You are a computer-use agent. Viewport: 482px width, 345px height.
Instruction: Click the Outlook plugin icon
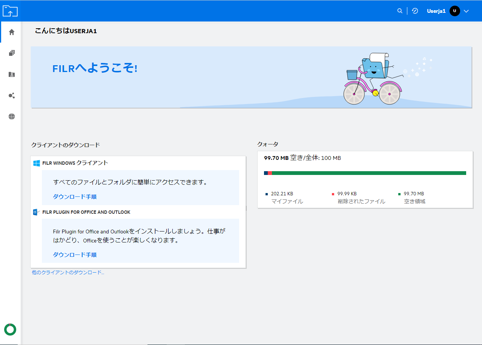(x=37, y=212)
